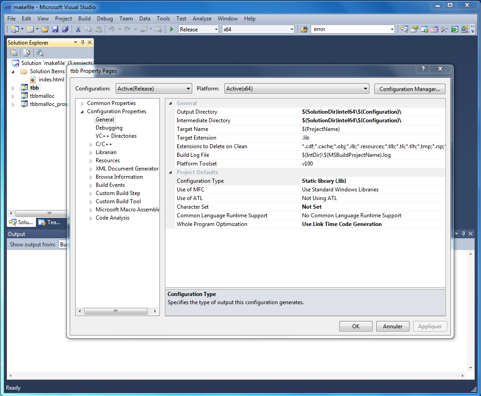Click the Undo toolbar icon

[x=112, y=29]
